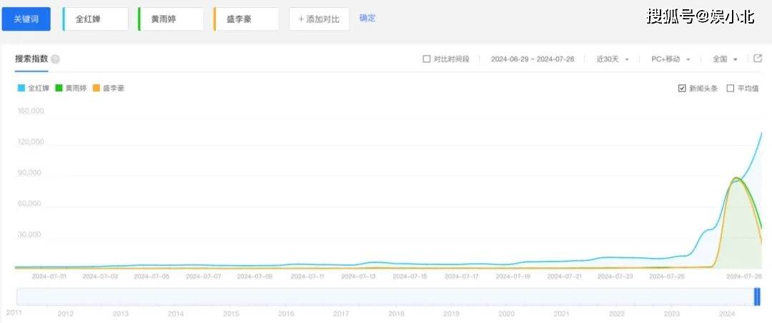The height and width of the screenshot is (323, 772).
Task: Click the export/share icon at top right
Action: coord(758,59)
